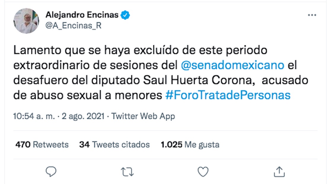332x184 pixels.
Task: Click the Twitter Web App source label
Action: pyautogui.click(x=143, y=116)
